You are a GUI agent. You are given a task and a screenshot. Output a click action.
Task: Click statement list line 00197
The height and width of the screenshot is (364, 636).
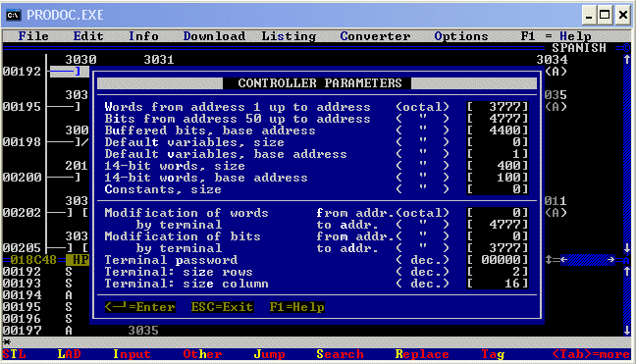click(22, 331)
